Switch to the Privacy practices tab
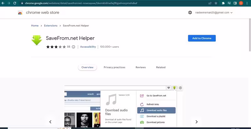Viewport: 251px width, 129px height. [115, 67]
